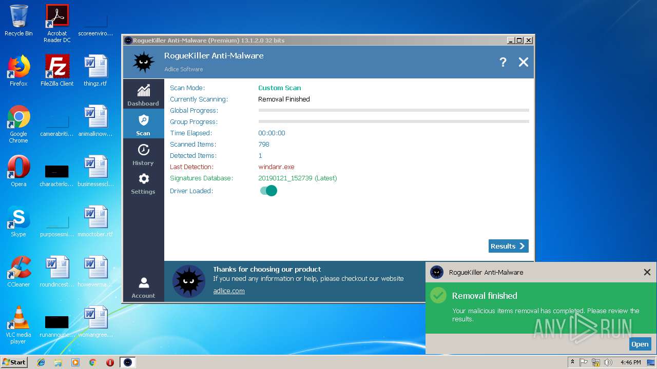
Task: Open the adlice.com website link
Action: point(229,291)
